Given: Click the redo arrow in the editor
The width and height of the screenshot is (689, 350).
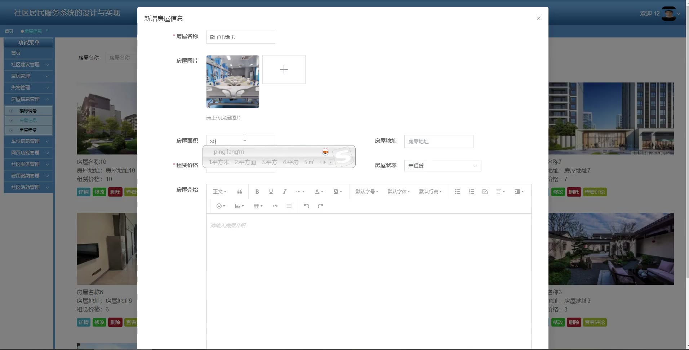Looking at the screenshot, I should (320, 206).
